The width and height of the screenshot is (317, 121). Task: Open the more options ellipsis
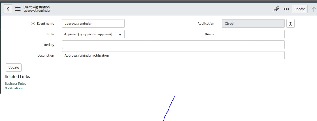(x=286, y=9)
